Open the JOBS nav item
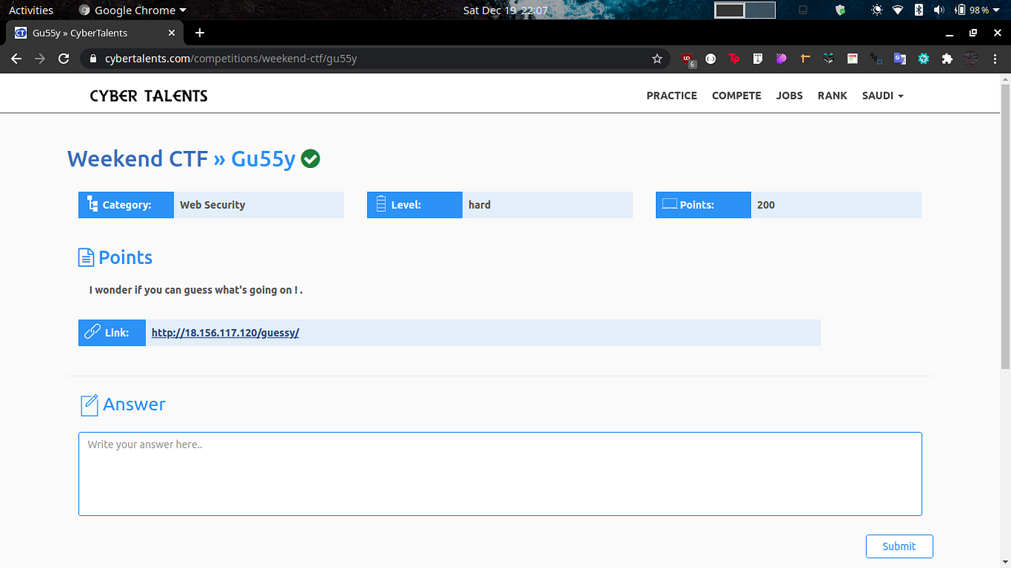 [789, 95]
